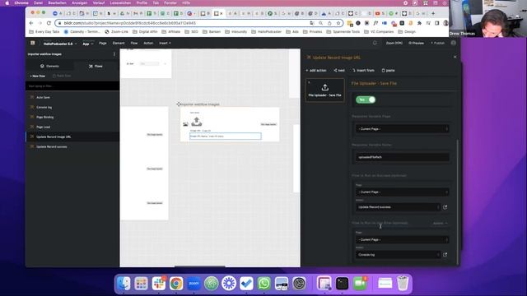Open the Zoom level control

click(394, 43)
